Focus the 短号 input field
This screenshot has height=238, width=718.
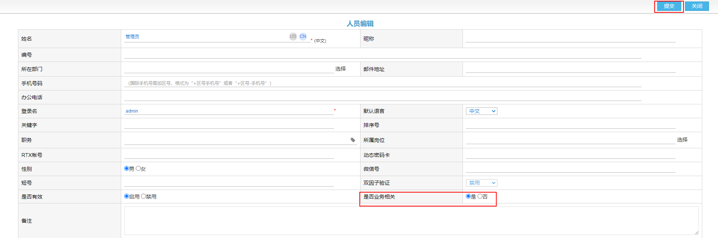(229, 182)
